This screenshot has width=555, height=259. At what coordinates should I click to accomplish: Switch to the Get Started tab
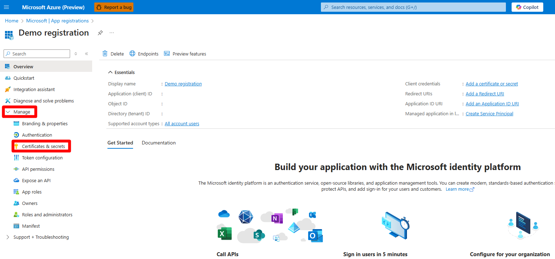120,143
